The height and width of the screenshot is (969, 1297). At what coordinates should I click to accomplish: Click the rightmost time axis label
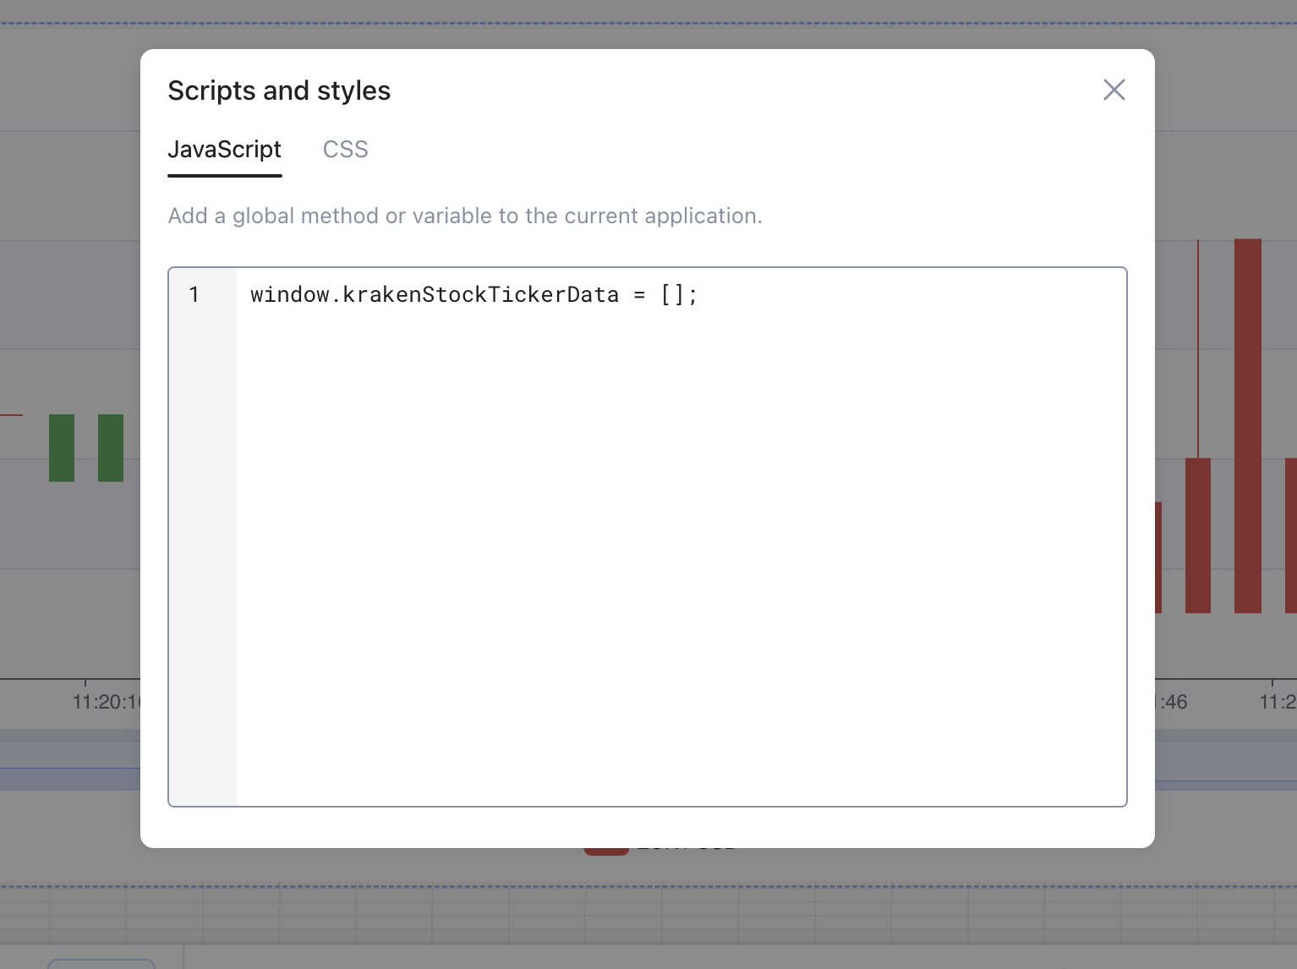pyautogui.click(x=1277, y=702)
